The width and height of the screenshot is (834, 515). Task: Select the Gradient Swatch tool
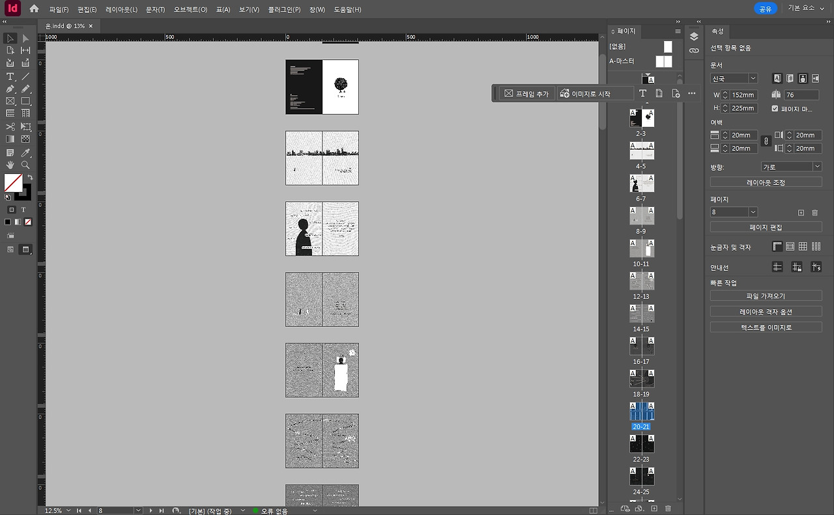[x=10, y=139]
